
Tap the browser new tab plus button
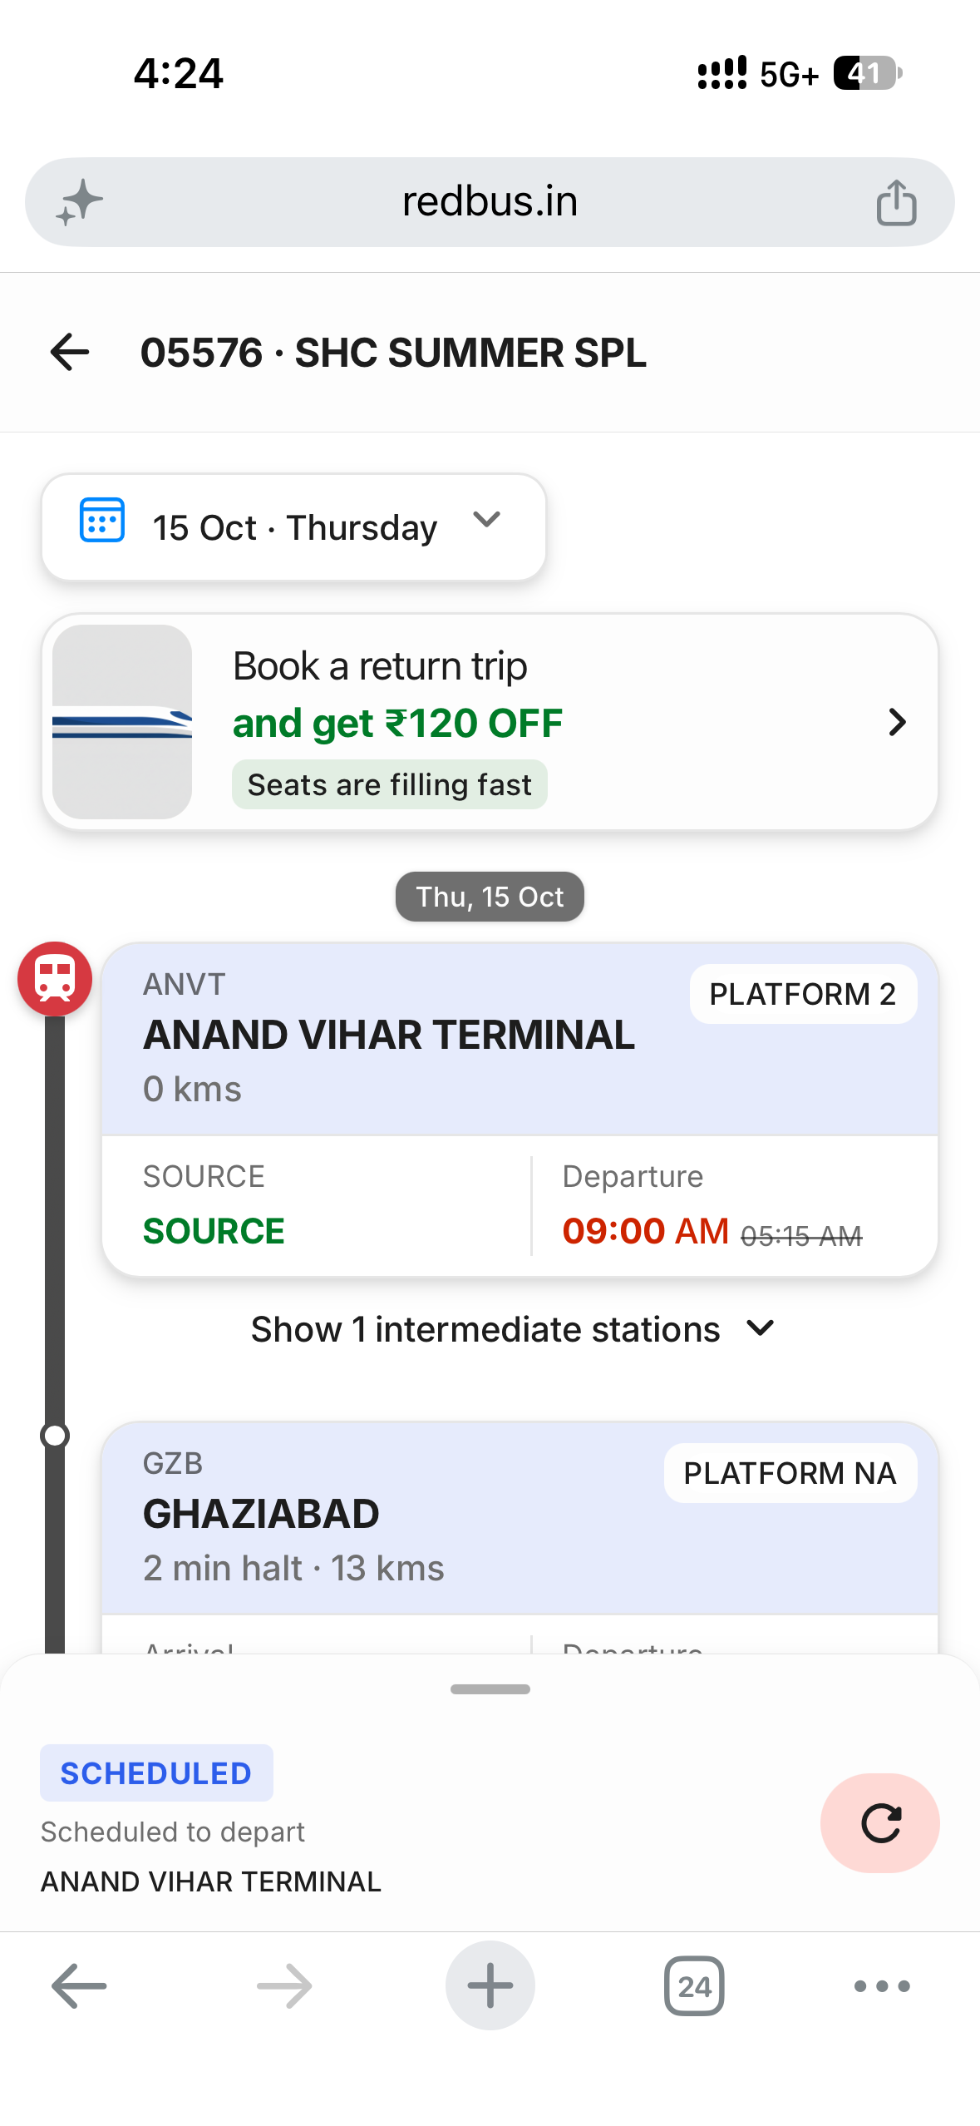pos(490,1985)
